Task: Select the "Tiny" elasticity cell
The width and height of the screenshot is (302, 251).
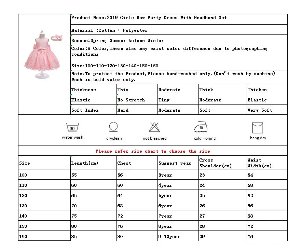Action: point(178,99)
